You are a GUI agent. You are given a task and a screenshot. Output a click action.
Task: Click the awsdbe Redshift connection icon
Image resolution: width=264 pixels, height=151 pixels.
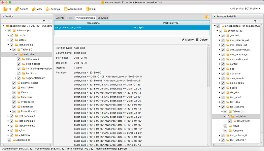223,26
